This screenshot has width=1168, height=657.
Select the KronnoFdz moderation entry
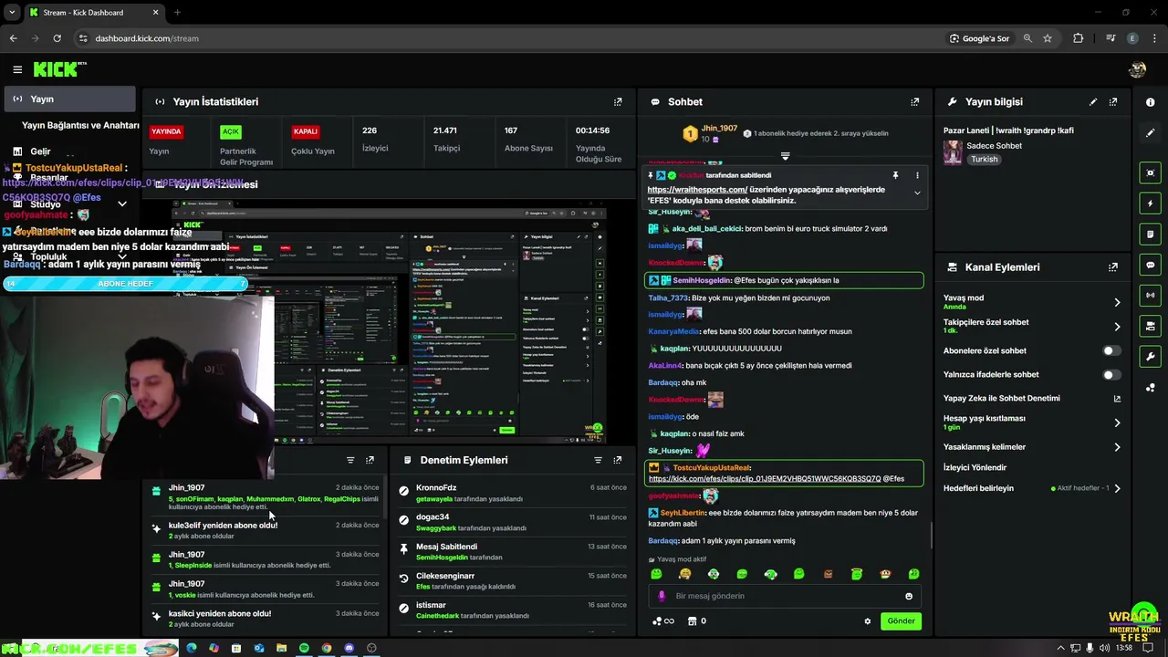(x=513, y=494)
